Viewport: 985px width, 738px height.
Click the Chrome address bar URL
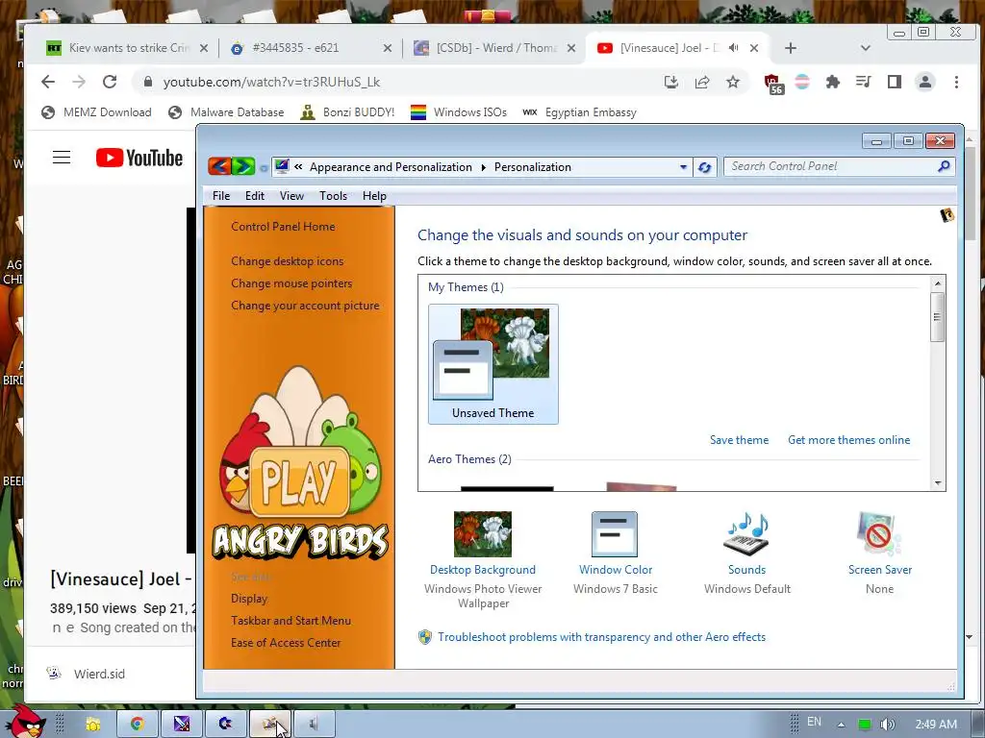(x=271, y=83)
